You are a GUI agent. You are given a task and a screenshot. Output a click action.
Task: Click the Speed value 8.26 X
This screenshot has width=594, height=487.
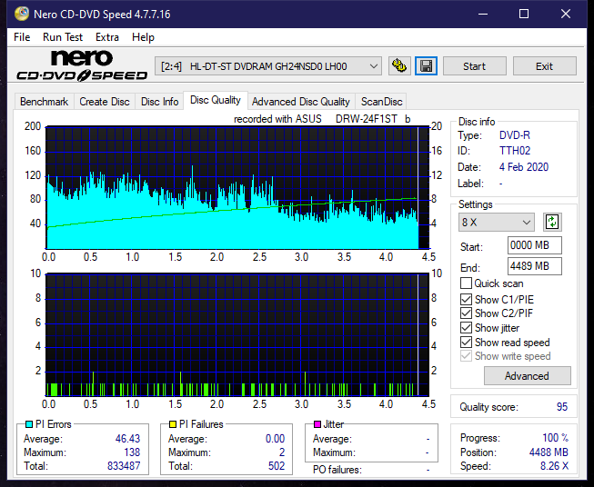(554, 466)
